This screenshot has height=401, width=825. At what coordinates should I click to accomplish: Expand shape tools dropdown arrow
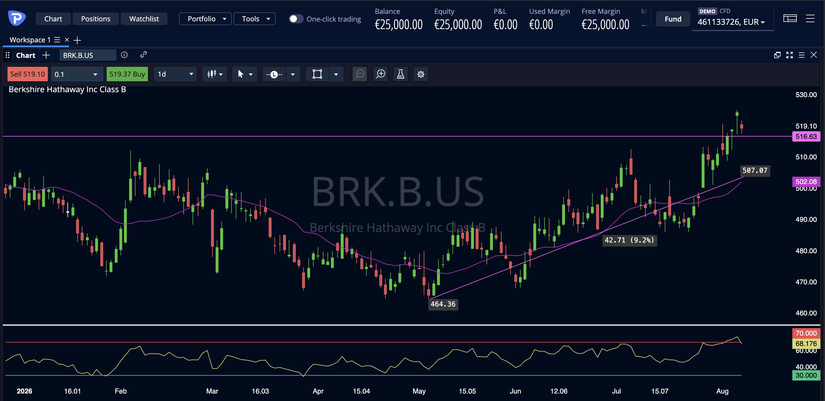(x=336, y=74)
